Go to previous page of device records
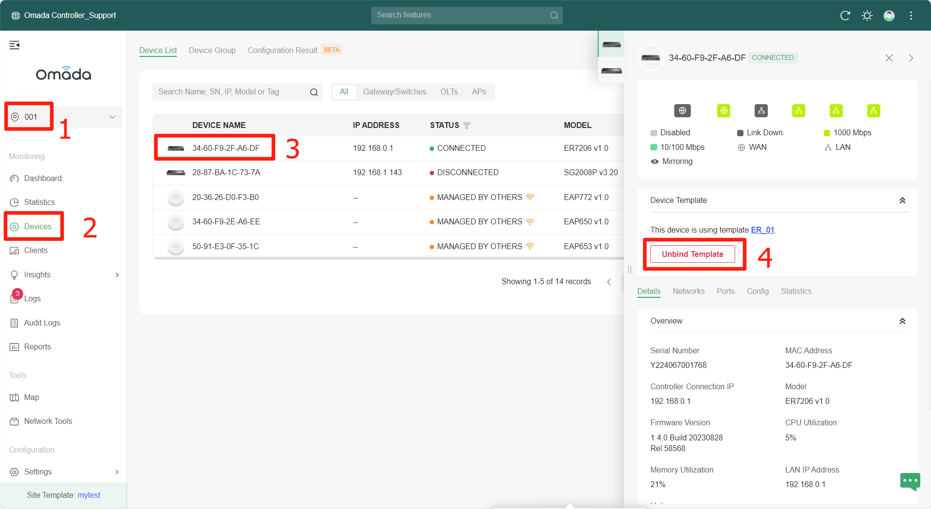The image size is (931, 509). (609, 282)
